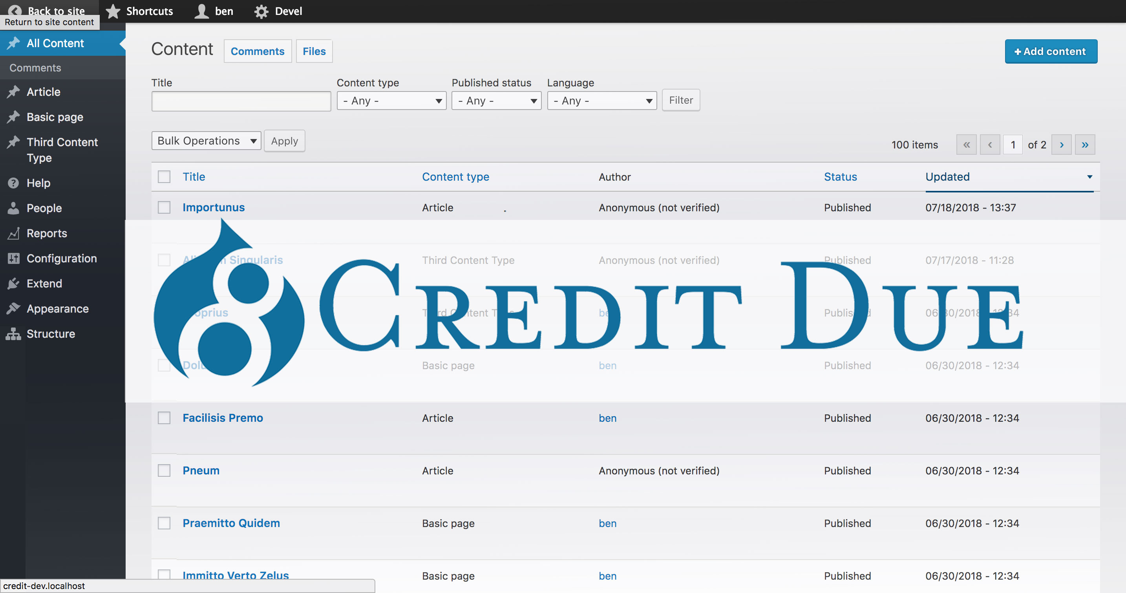This screenshot has width=1126, height=593.
Task: Select the Importunus row checkbox
Action: [164, 207]
